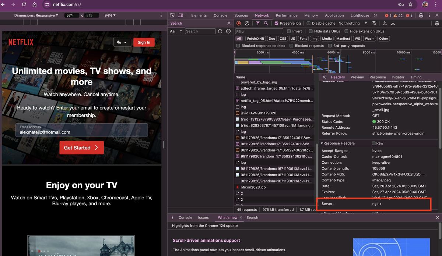Open the Netflix language selector dropdown
Viewport: 442px width, 256px height.
[122, 42]
